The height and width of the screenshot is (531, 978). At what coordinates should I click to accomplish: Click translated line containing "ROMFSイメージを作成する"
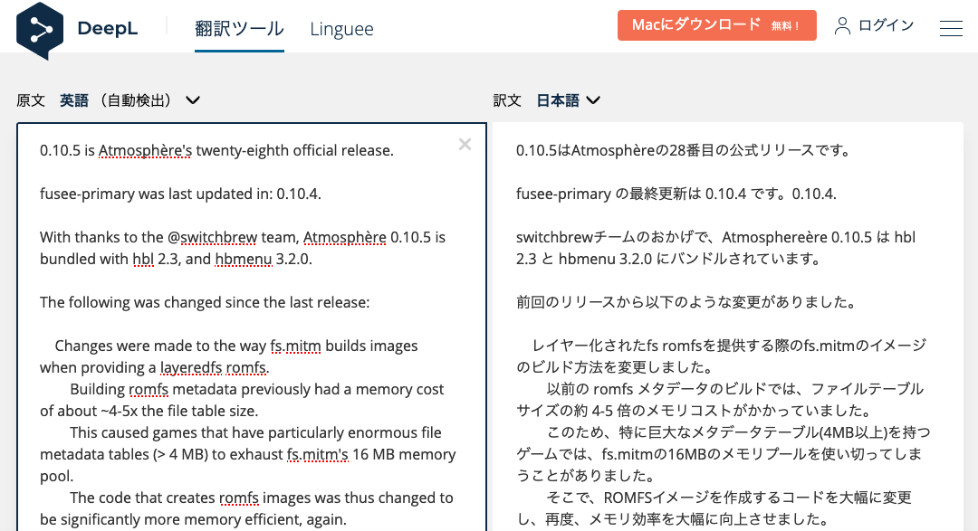[714, 508]
